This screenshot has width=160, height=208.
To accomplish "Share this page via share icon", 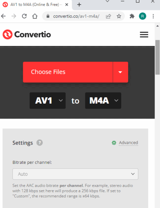I will tap(108, 16).
